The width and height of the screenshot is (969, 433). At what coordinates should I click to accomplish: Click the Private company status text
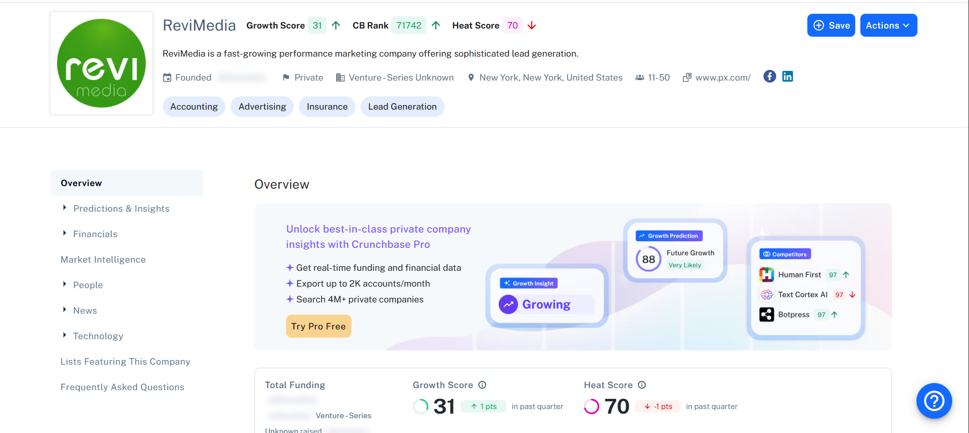click(x=309, y=78)
